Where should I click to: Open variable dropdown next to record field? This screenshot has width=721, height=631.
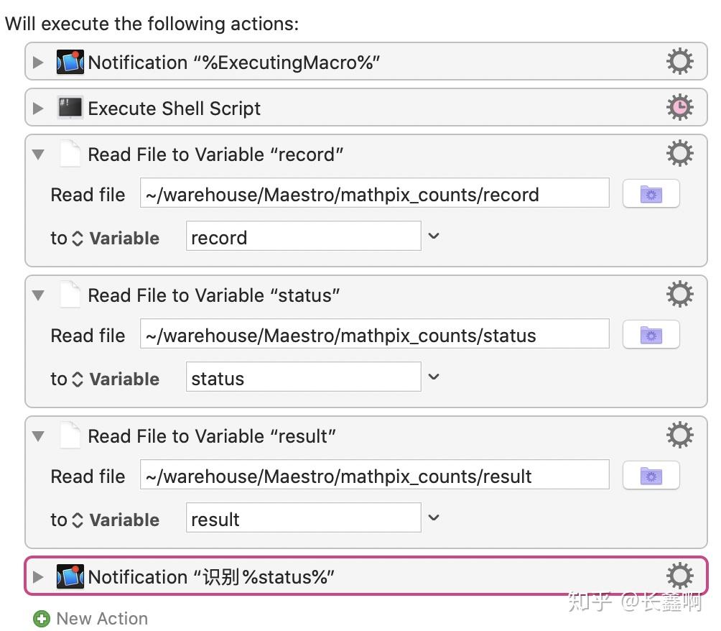[433, 236]
